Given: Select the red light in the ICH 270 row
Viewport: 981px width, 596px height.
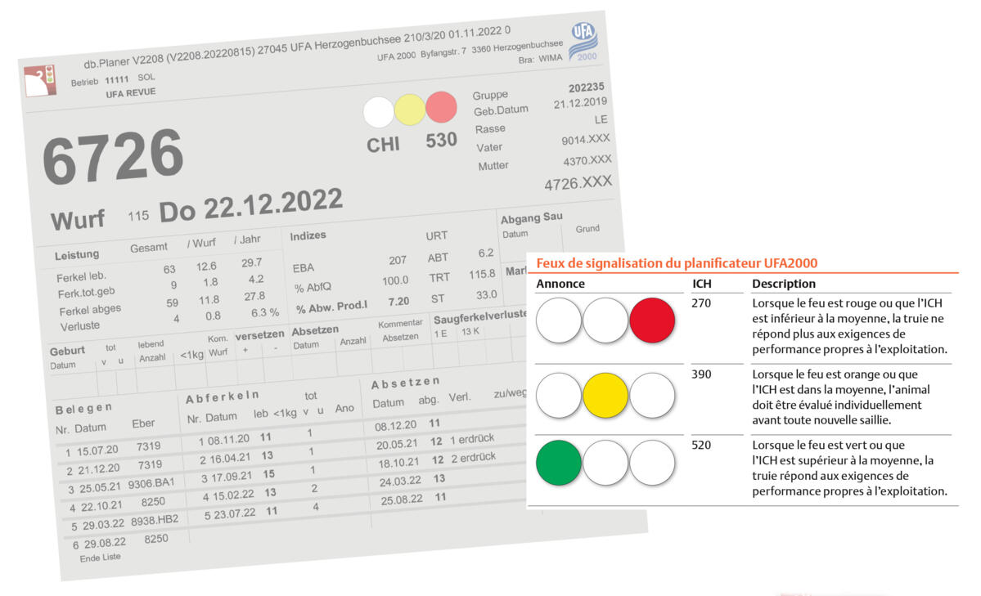Looking at the screenshot, I should [652, 320].
